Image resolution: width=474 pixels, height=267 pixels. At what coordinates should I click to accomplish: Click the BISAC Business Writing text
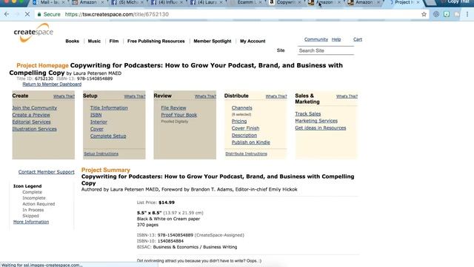[195, 247]
